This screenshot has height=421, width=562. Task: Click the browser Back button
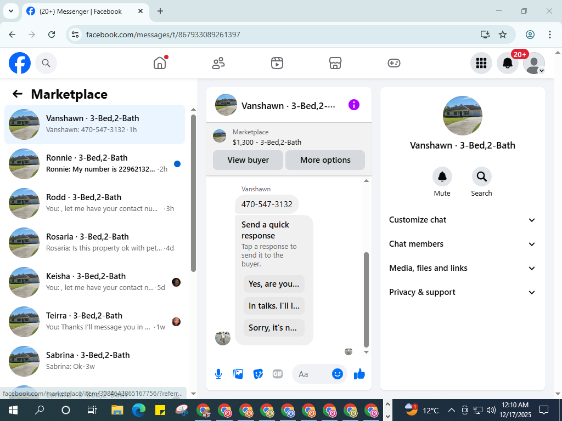(12, 35)
